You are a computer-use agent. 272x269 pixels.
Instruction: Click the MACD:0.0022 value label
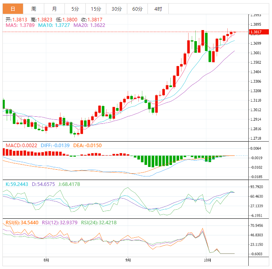[x=21, y=146]
